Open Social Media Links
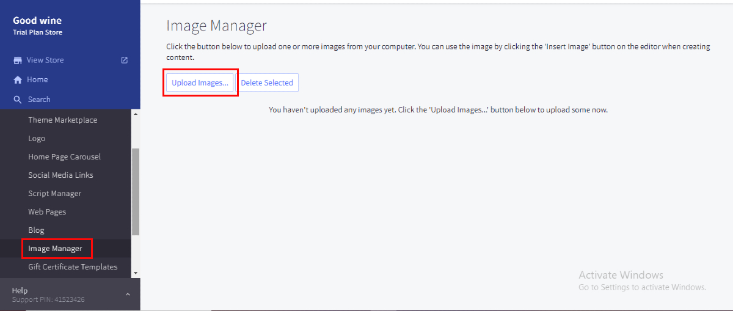733x311 pixels. 60,175
